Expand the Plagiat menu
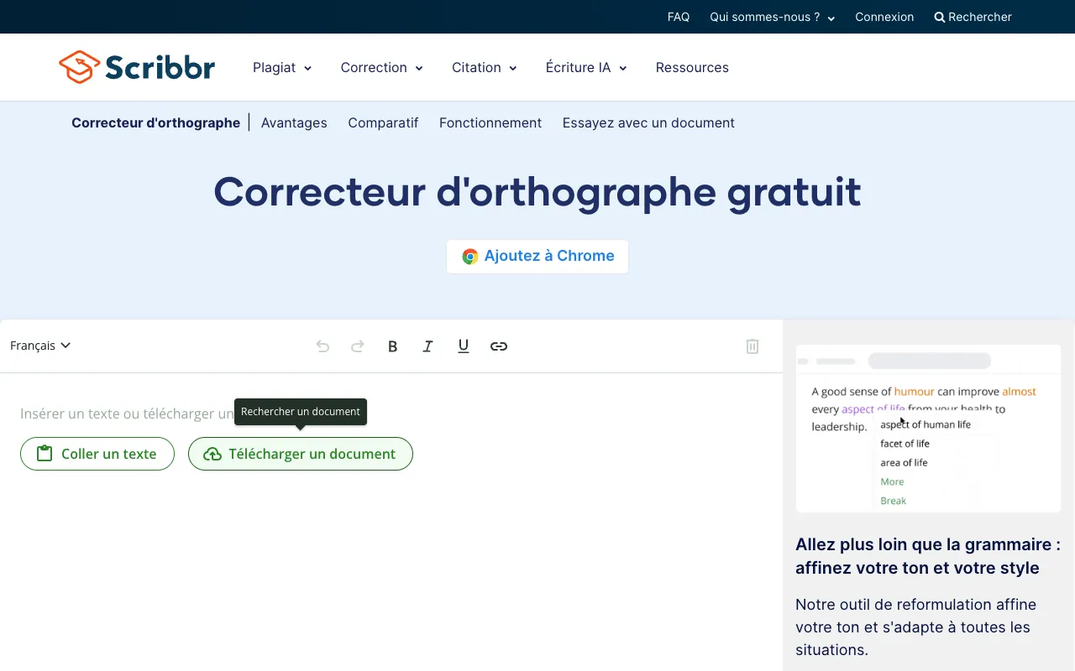This screenshot has width=1075, height=671. point(282,68)
